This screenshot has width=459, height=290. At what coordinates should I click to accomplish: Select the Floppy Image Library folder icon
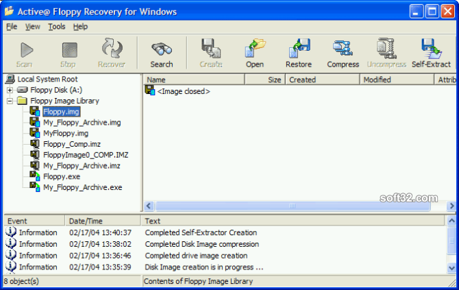[22, 101]
